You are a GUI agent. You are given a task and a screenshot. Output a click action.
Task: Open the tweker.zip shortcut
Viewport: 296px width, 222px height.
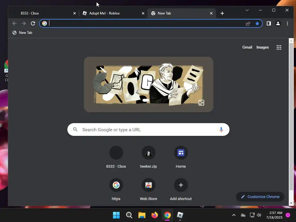coord(148,157)
